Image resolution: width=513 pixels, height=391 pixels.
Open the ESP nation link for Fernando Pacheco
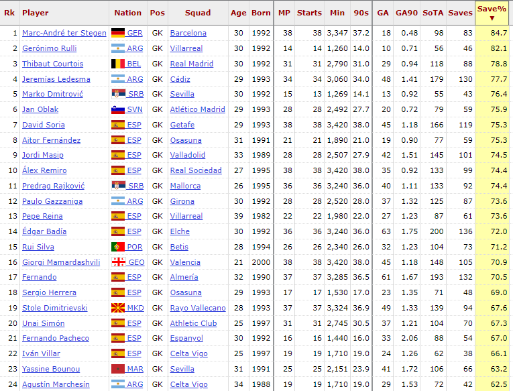[x=134, y=338]
